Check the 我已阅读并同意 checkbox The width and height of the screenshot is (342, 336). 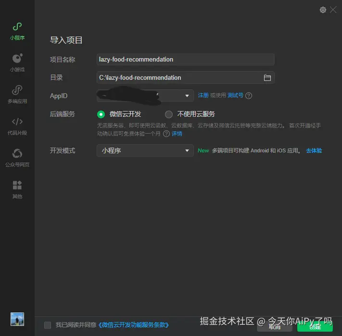[48, 325]
